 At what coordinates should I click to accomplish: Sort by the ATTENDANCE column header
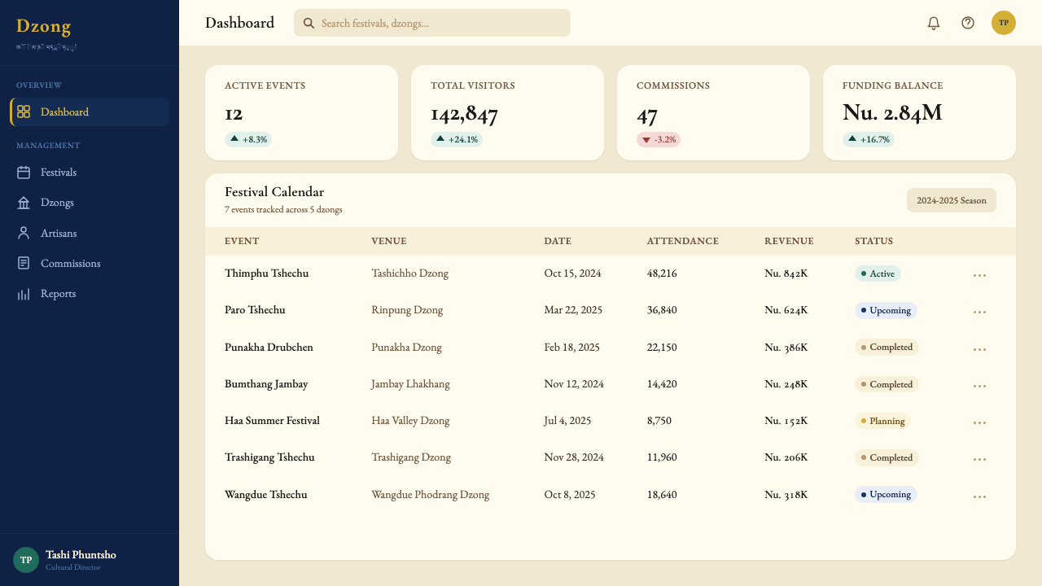pyautogui.click(x=683, y=241)
